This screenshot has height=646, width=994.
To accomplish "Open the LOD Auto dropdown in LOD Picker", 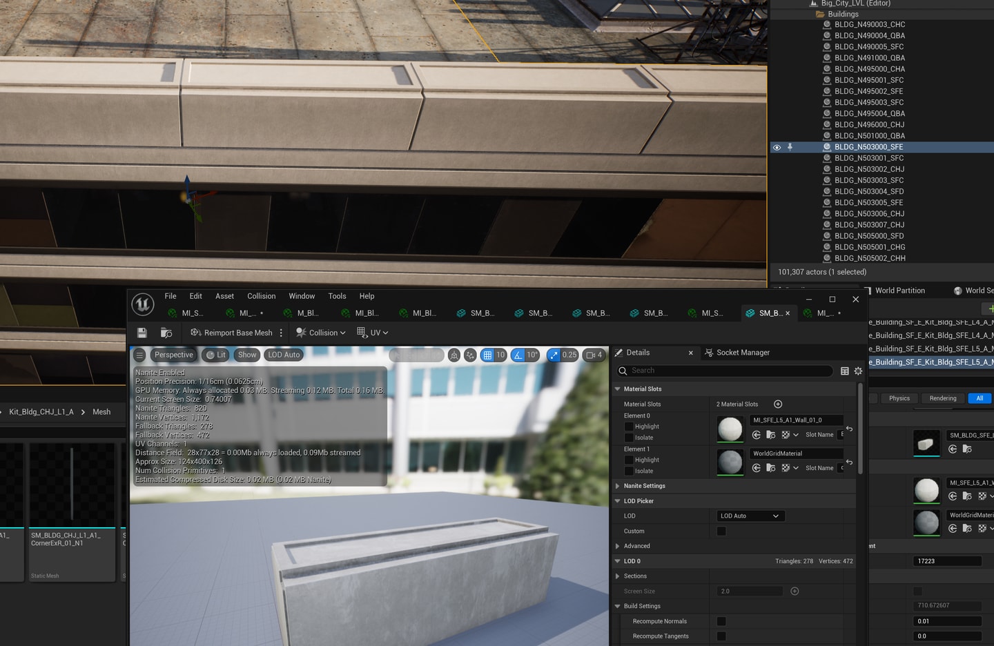I will pos(750,516).
